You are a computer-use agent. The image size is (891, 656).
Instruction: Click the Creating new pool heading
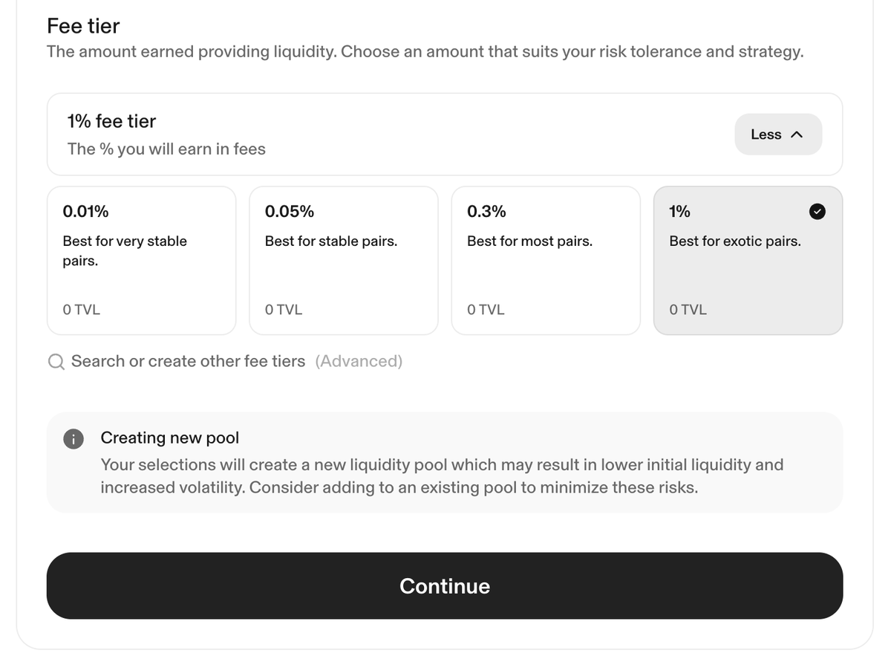point(170,438)
